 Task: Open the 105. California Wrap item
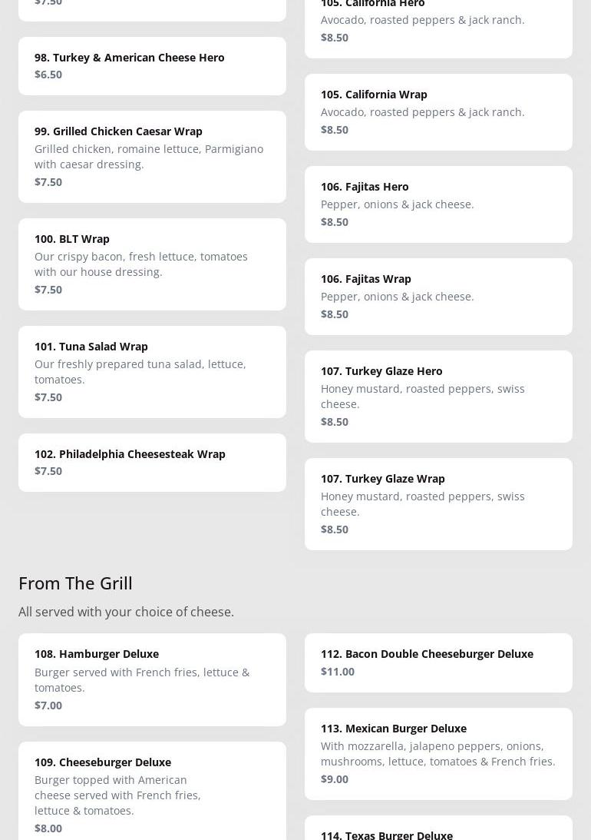[438, 111]
